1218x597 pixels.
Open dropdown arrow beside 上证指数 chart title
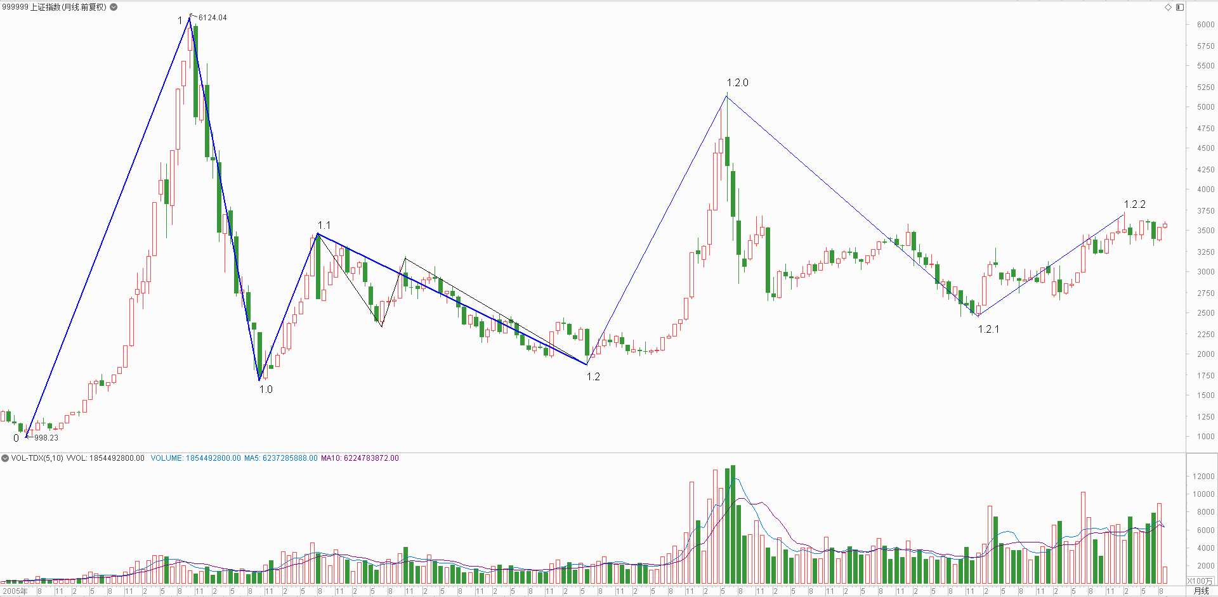(114, 7)
